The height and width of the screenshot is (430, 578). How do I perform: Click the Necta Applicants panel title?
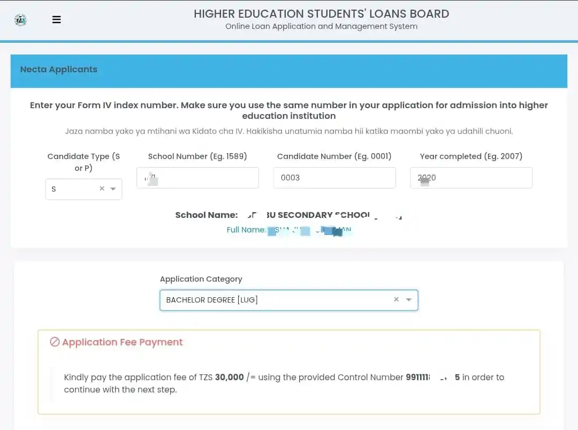[59, 69]
